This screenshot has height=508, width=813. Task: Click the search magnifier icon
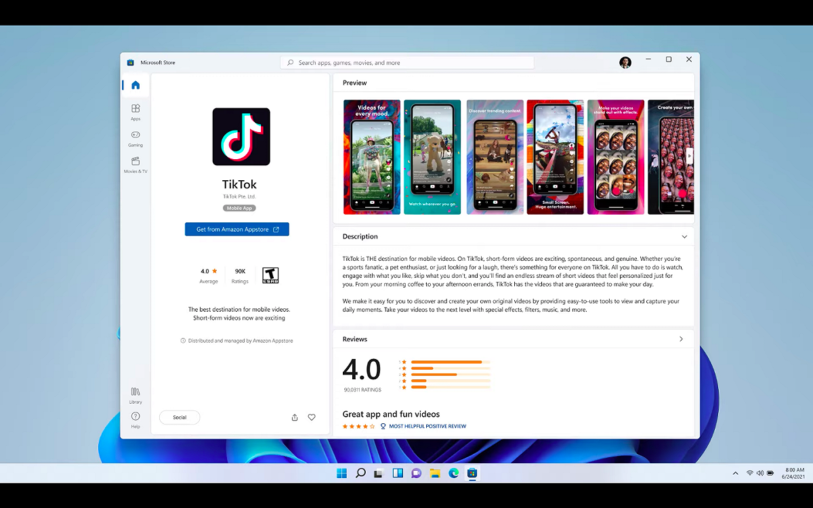click(x=291, y=62)
